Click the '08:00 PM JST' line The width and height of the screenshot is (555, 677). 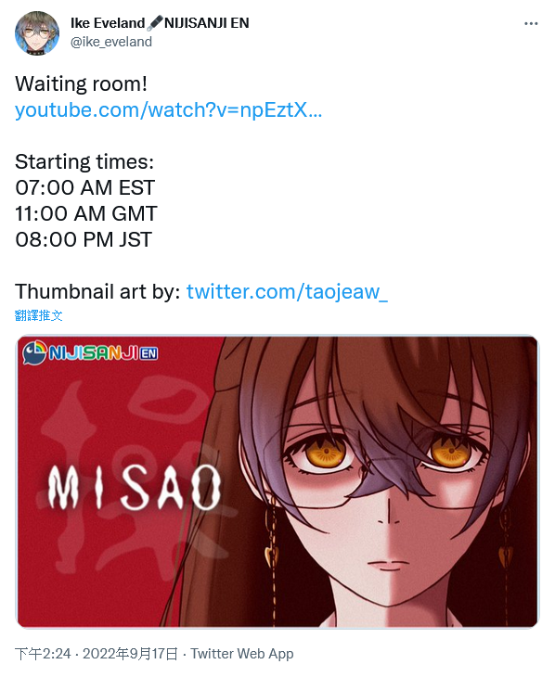pos(84,239)
